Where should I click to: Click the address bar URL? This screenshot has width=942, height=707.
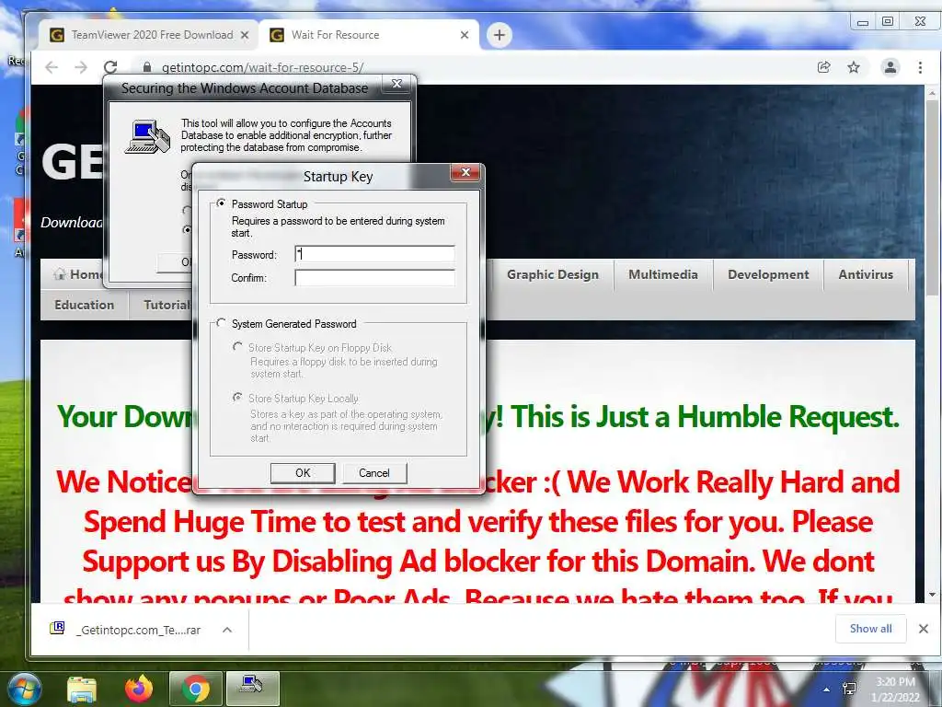pyautogui.click(x=262, y=67)
